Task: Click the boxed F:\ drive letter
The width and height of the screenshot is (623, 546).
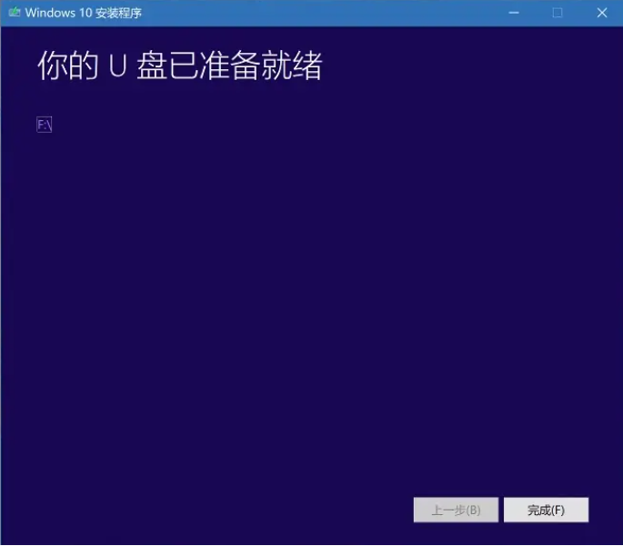Action: tap(44, 125)
